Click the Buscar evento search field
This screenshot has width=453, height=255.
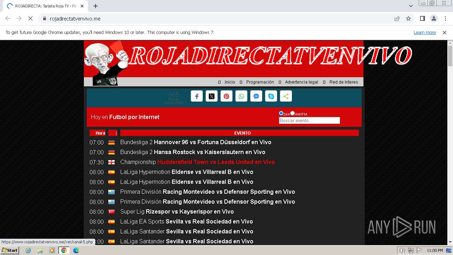point(309,120)
